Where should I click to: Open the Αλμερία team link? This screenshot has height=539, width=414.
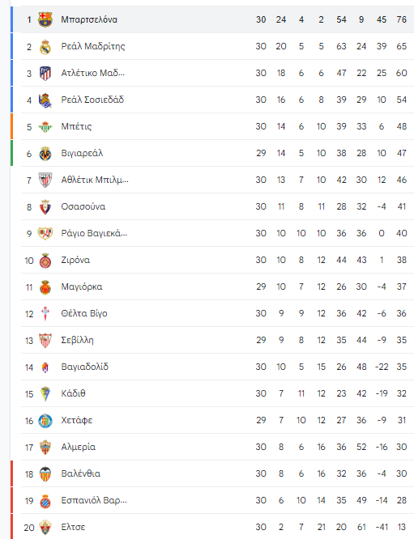tap(78, 447)
